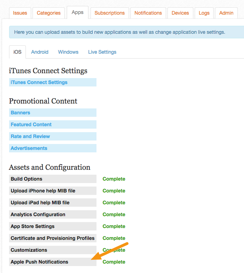Switch to the Categories tab

pyautogui.click(x=49, y=13)
